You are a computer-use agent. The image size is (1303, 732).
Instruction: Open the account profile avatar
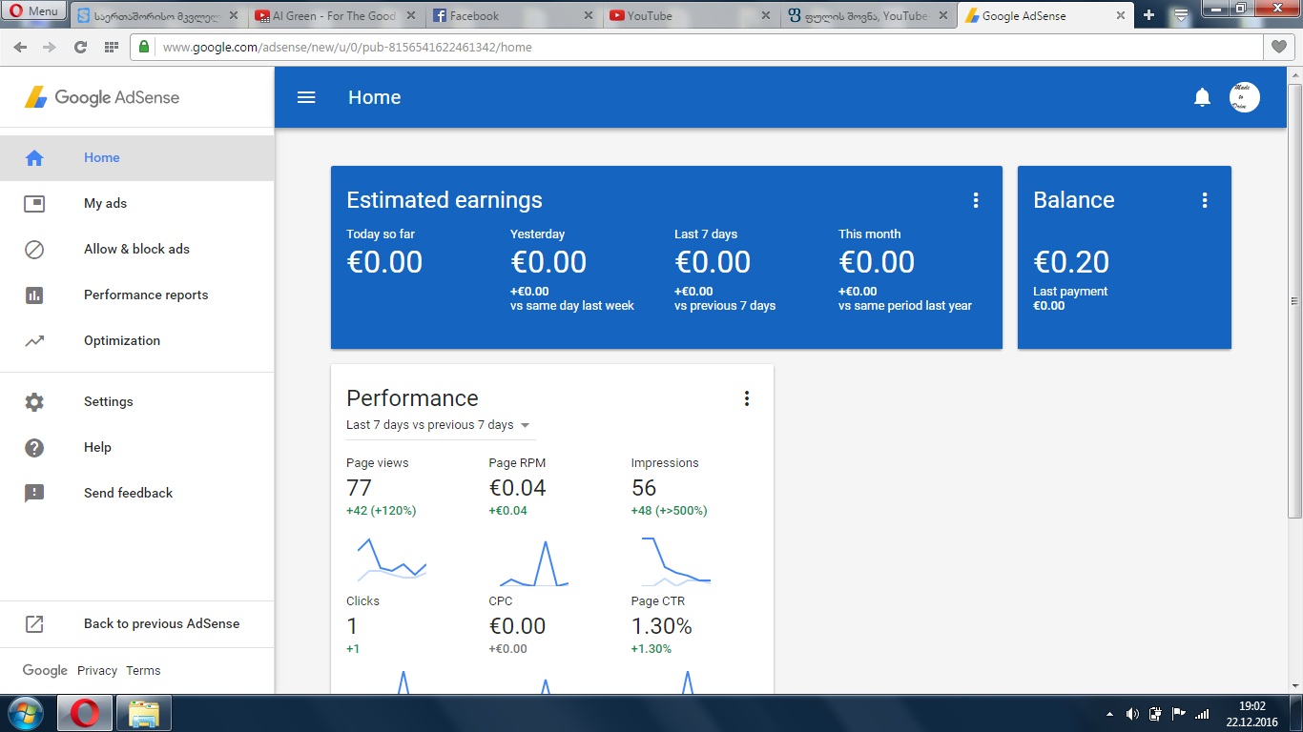click(x=1244, y=97)
